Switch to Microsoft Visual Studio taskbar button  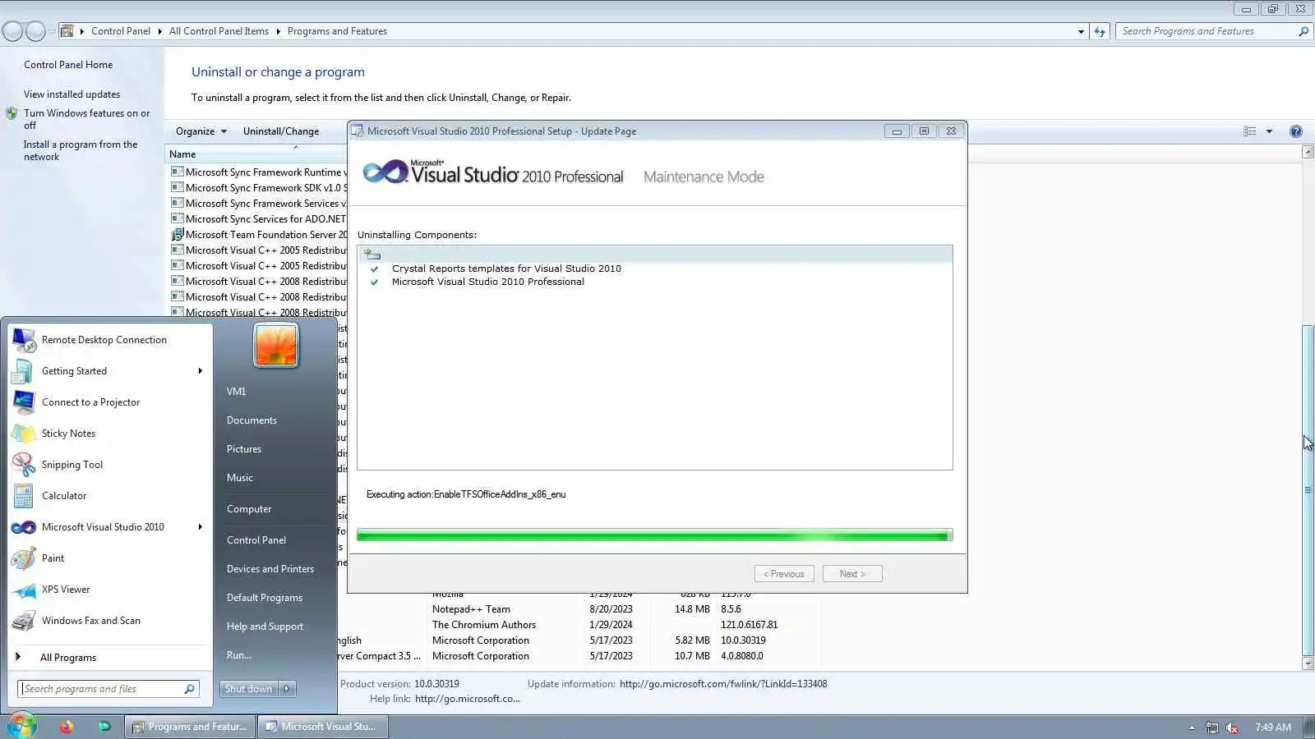[x=323, y=727]
